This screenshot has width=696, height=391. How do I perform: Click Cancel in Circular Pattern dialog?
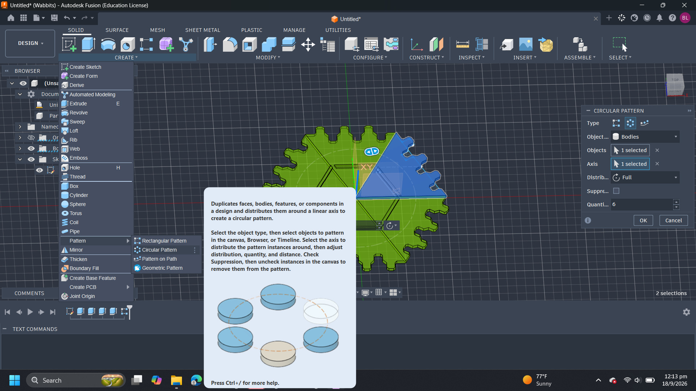tap(674, 220)
